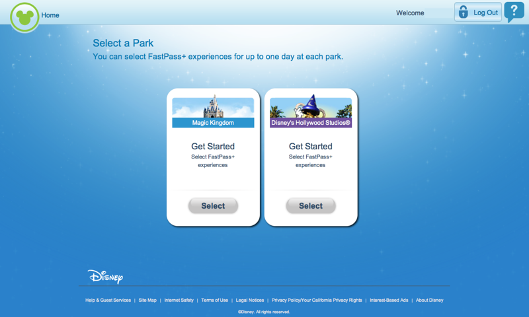View the Terms of Use
This screenshot has height=317, width=529.
coord(214,300)
